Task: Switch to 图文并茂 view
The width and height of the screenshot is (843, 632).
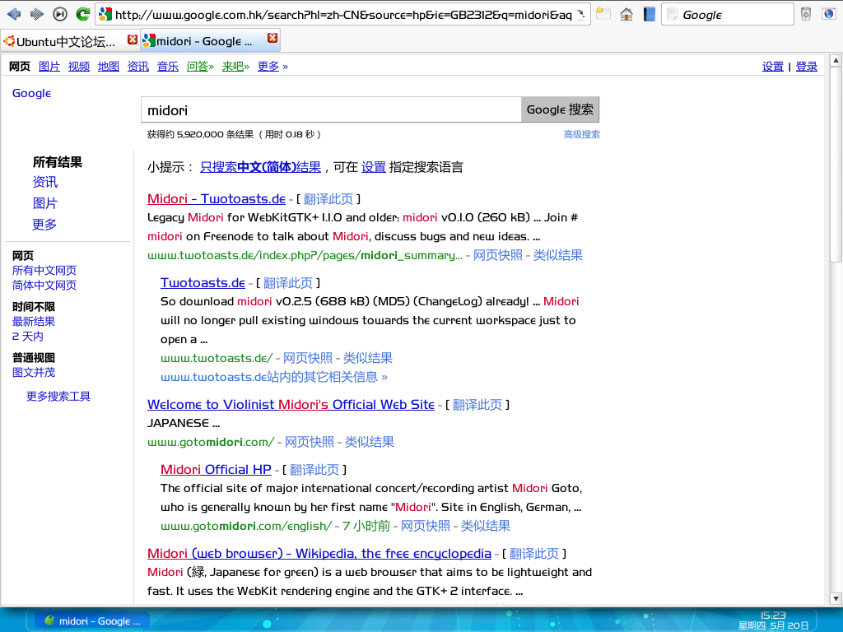Action: click(33, 372)
